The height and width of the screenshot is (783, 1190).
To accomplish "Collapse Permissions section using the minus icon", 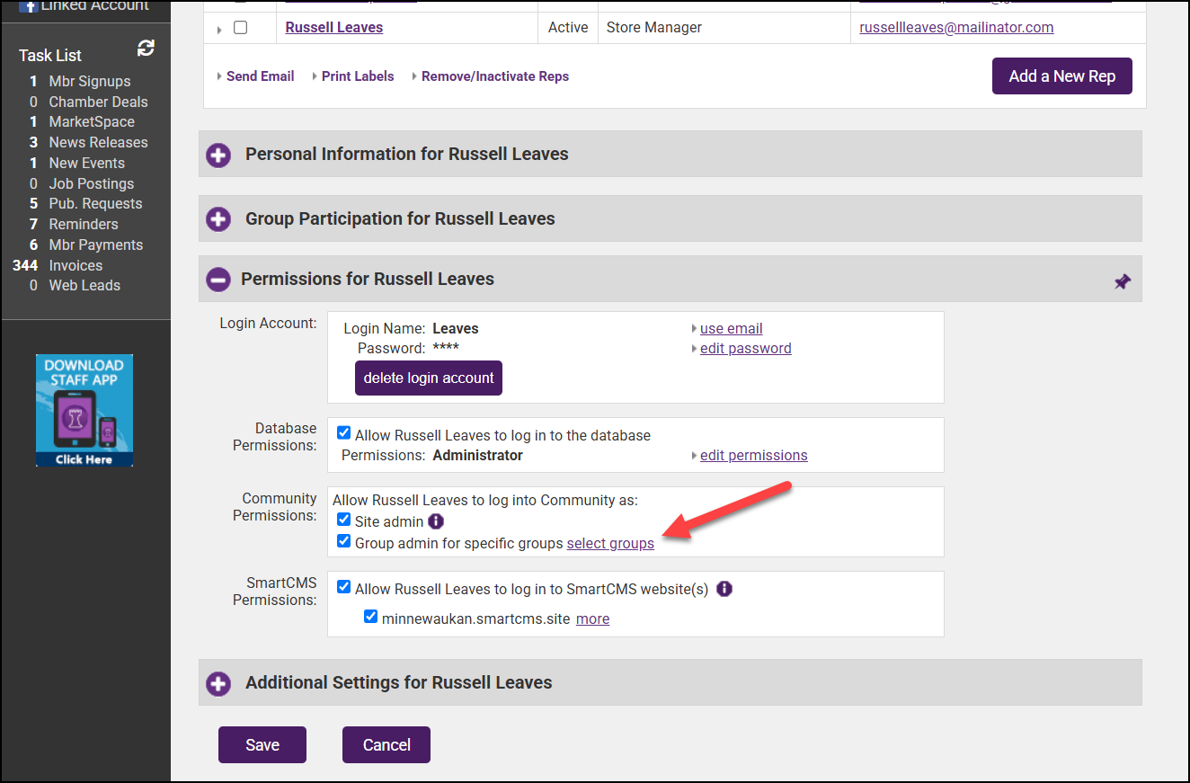I will (218, 280).
